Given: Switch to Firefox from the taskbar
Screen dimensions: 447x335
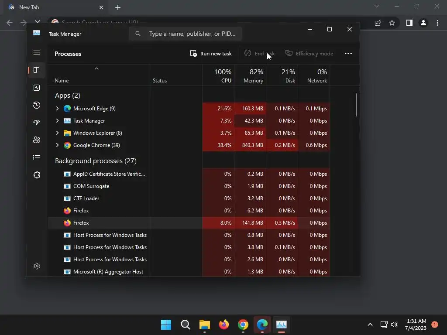Looking at the screenshot, I should [224, 325].
